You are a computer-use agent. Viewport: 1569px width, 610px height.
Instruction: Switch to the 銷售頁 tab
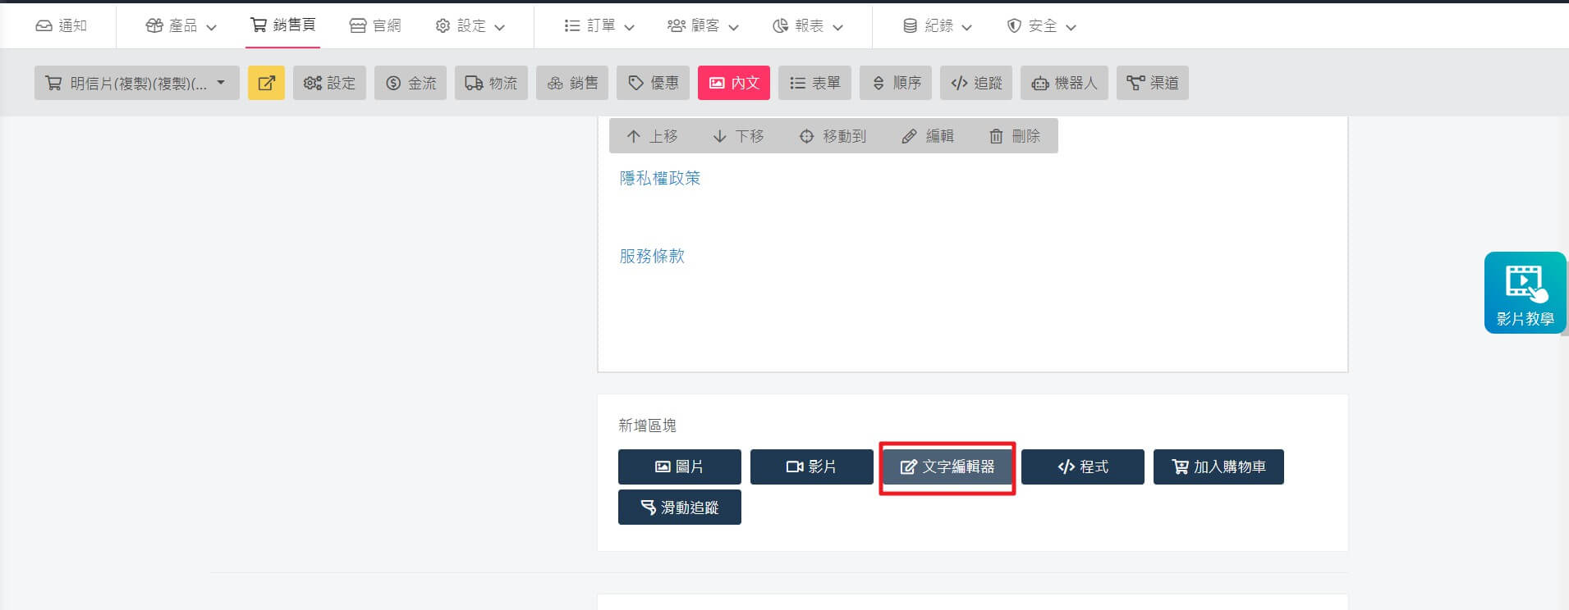[x=282, y=25]
